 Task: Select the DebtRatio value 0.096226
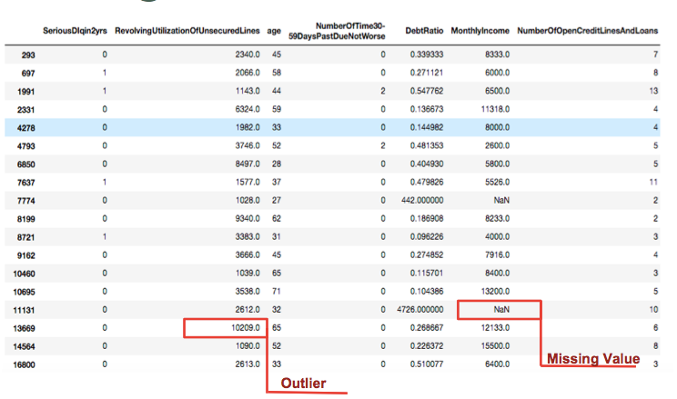427,236
